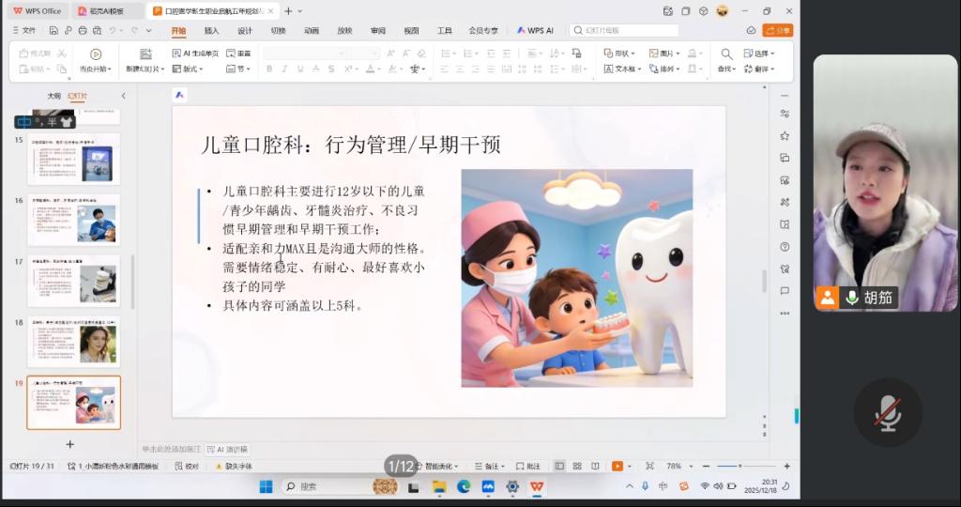This screenshot has width=961, height=507.
Task: Switch to slide sorter grid view icon
Action: point(577,466)
